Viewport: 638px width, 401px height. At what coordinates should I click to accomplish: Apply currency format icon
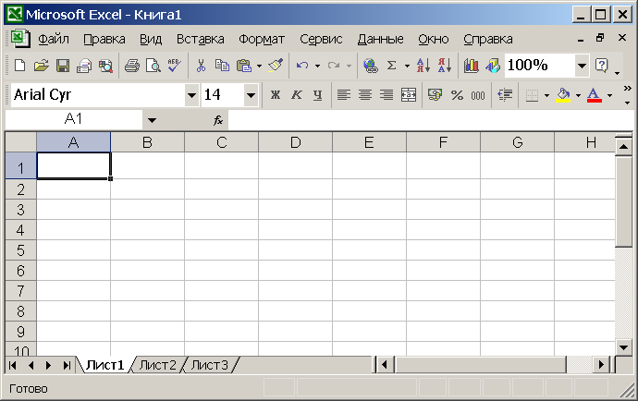tap(435, 95)
